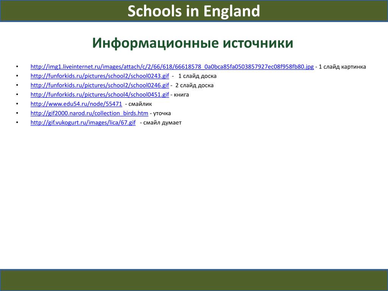Open the funforkids school0243.gif link

[100, 76]
